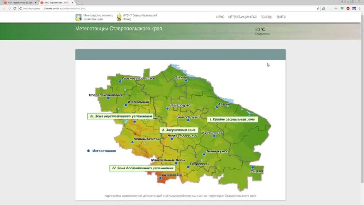Open МЕТЕОСТАНЦИИ КРАЯ in the navigation
This screenshot has width=364, height=205.
tap(242, 17)
